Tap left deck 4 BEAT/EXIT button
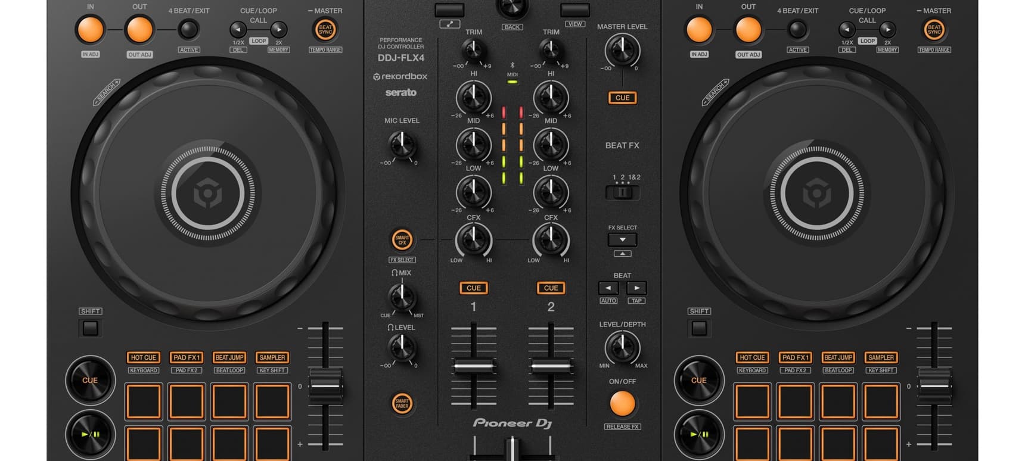The image size is (1025, 461). 188,29
